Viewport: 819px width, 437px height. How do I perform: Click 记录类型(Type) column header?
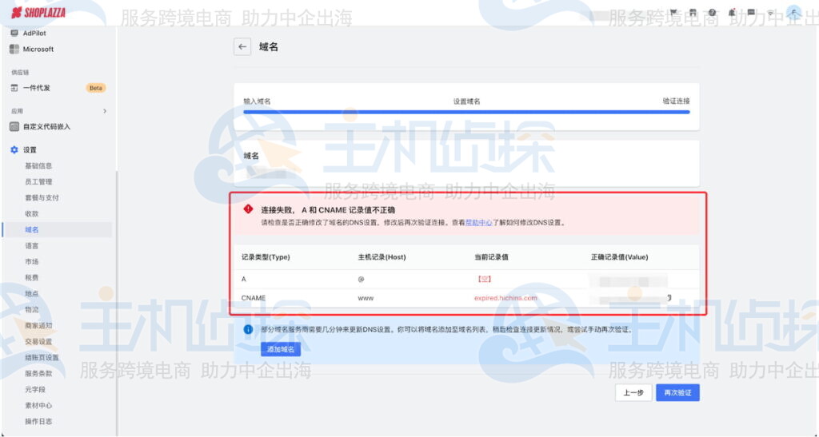pyautogui.click(x=266, y=257)
